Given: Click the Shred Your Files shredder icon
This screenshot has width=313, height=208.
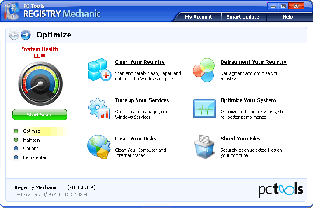Looking at the screenshot, I should [205, 147].
